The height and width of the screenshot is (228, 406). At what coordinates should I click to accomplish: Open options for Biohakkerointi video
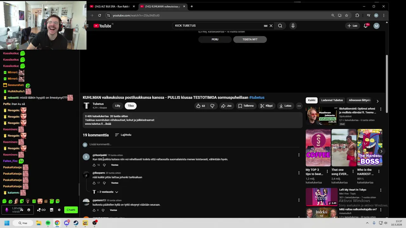click(381, 109)
